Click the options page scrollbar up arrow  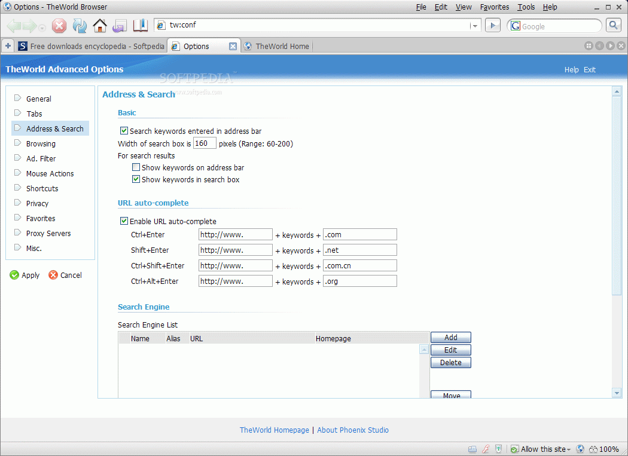point(617,91)
